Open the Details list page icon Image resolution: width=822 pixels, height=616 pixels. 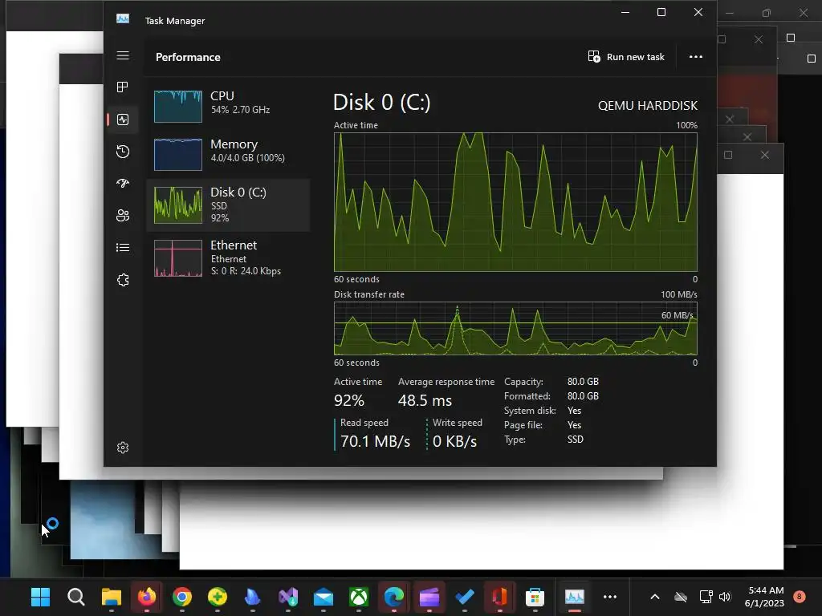pos(123,247)
